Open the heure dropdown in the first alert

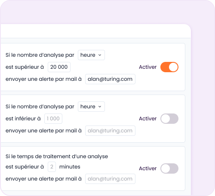coord(91,55)
